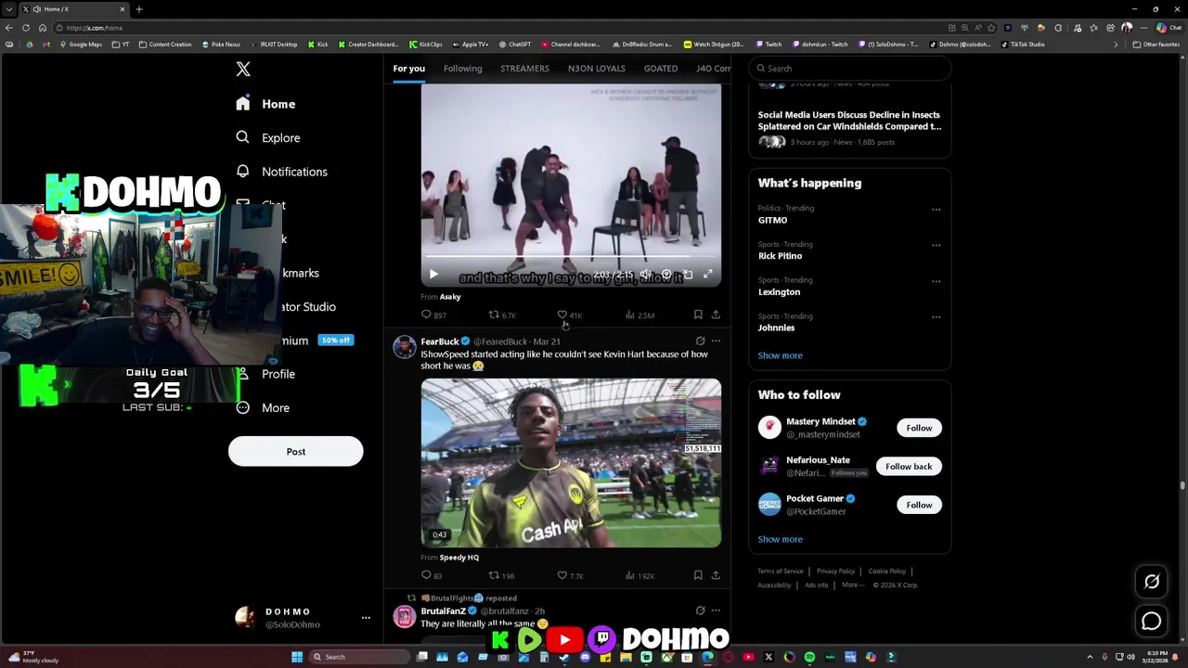Mute the Asaky video volume

pos(646,275)
